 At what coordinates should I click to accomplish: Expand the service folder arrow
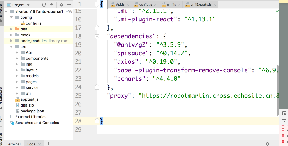[x=17, y=88]
